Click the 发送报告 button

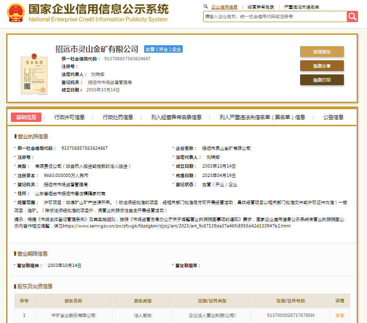[322, 52]
